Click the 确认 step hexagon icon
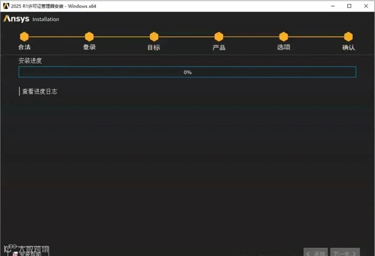 (348, 37)
